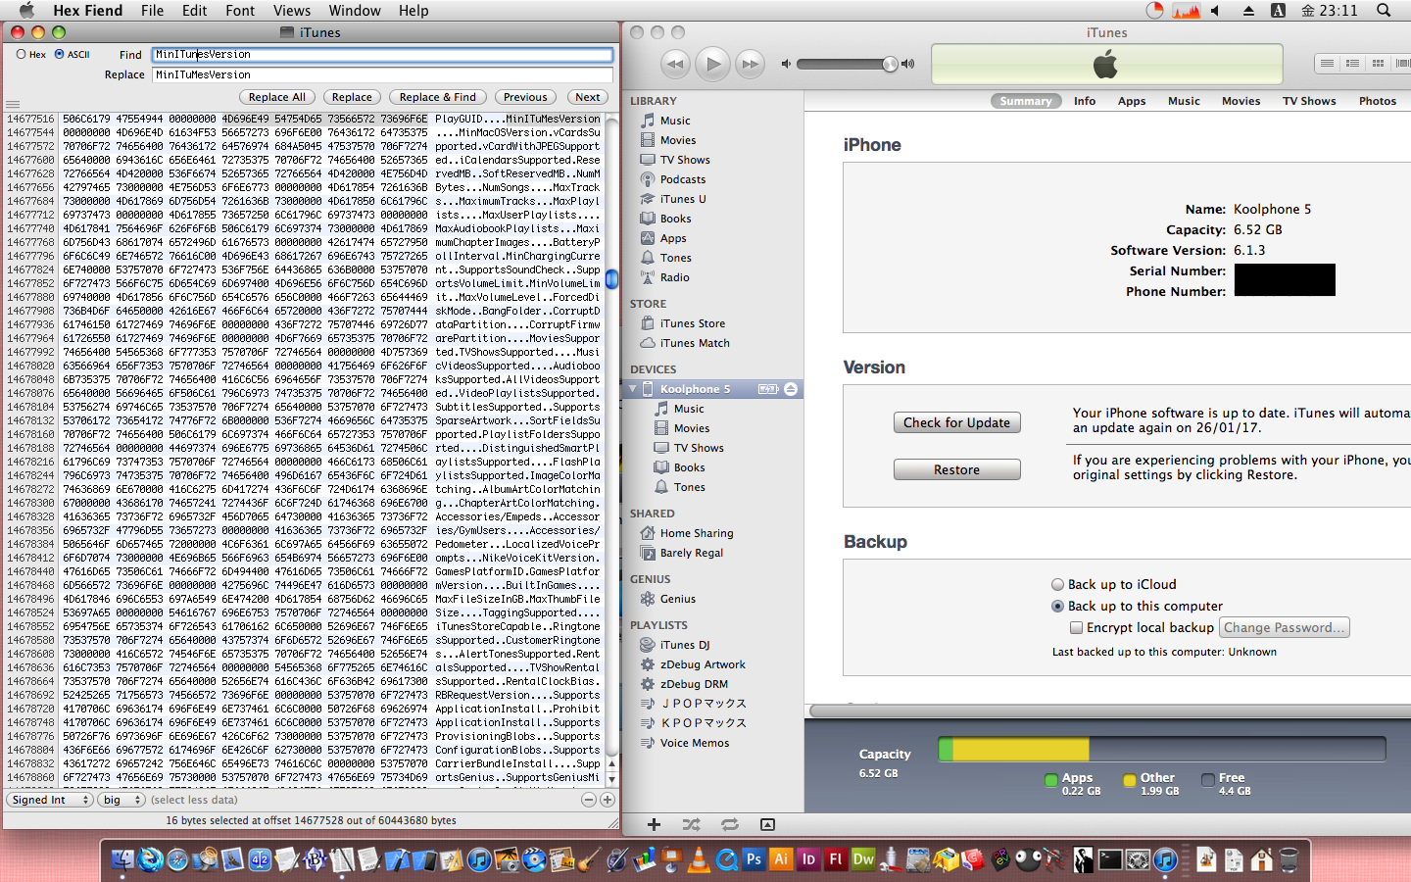
Task: Eject Koolphone 5 using the eject icon
Action: [x=791, y=389]
